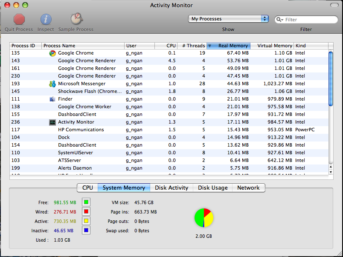This screenshot has height=257, width=343.
Task: Click the magnifier icon in Filter field
Action: (279, 20)
